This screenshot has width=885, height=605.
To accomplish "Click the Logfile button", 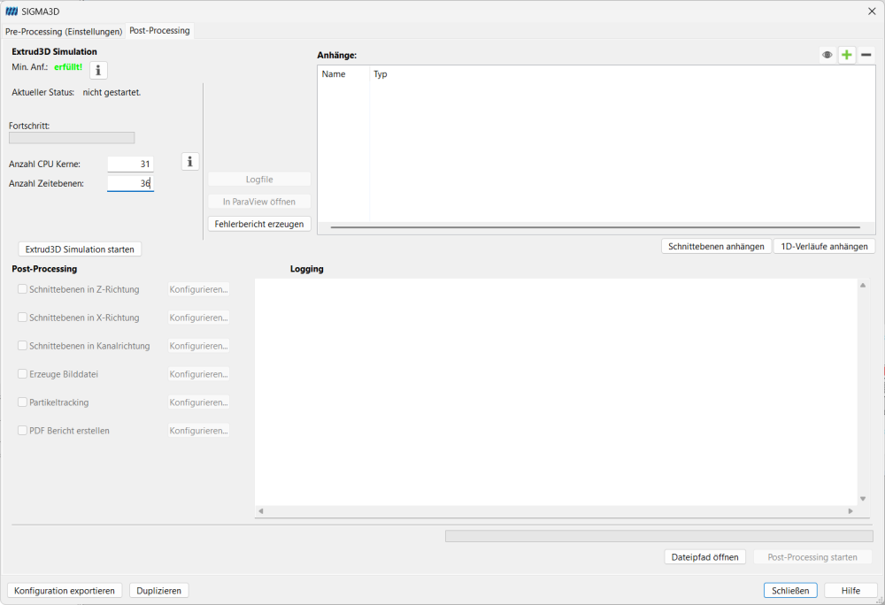I will 259,180.
